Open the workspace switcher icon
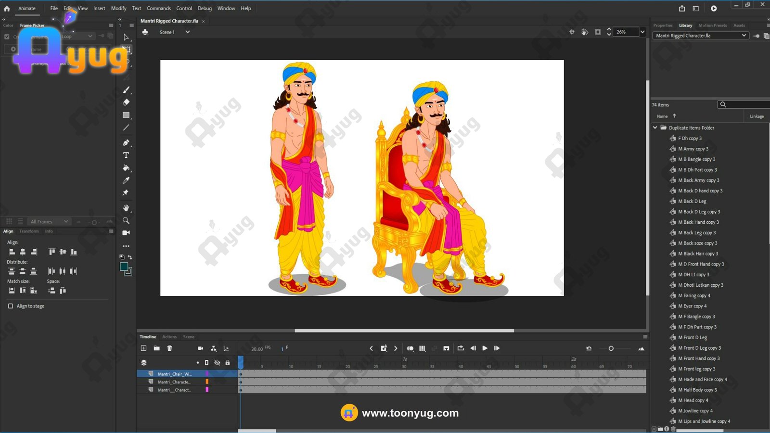 tap(696, 8)
